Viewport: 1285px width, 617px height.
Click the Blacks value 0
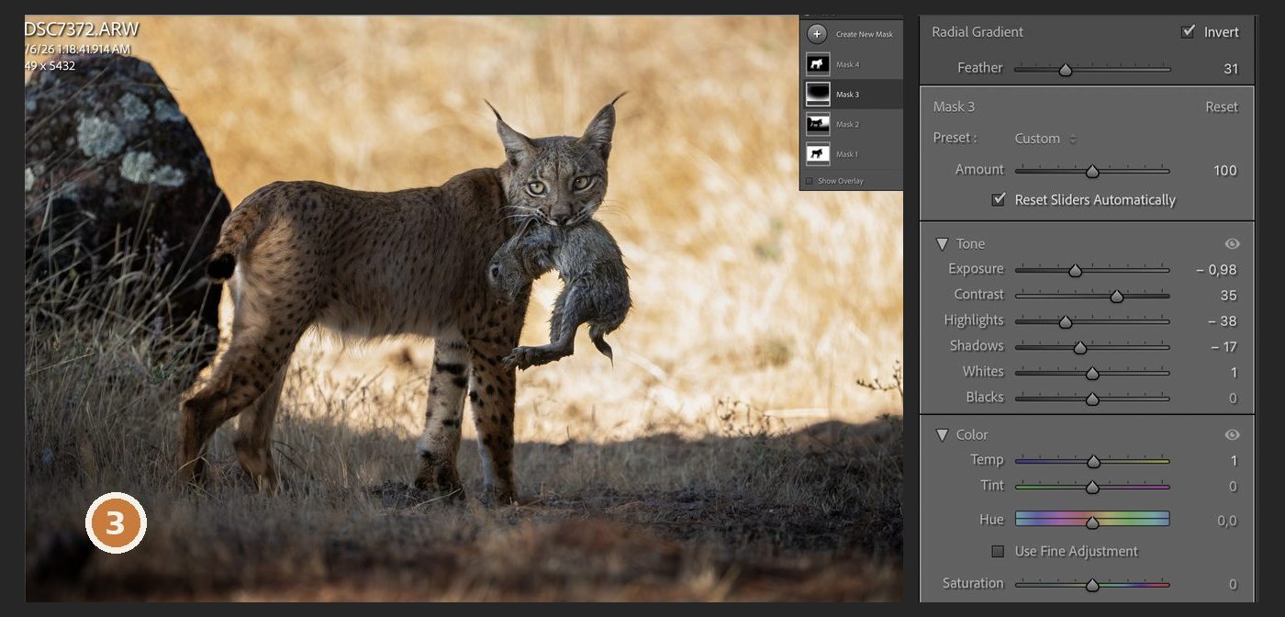click(1233, 398)
